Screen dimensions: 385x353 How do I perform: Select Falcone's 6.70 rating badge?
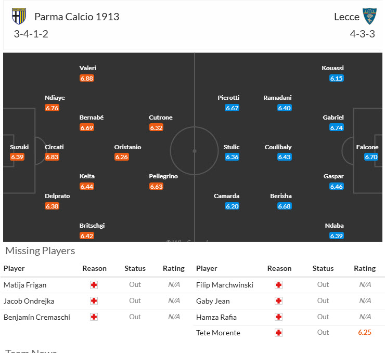[371, 157]
